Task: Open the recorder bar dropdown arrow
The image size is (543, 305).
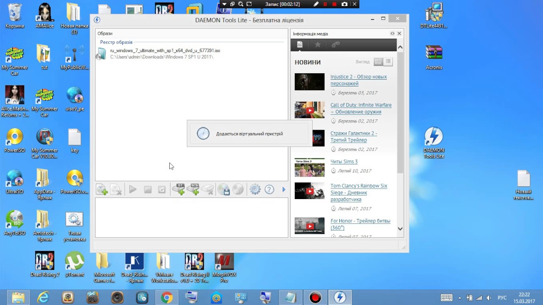Action: 224,4
